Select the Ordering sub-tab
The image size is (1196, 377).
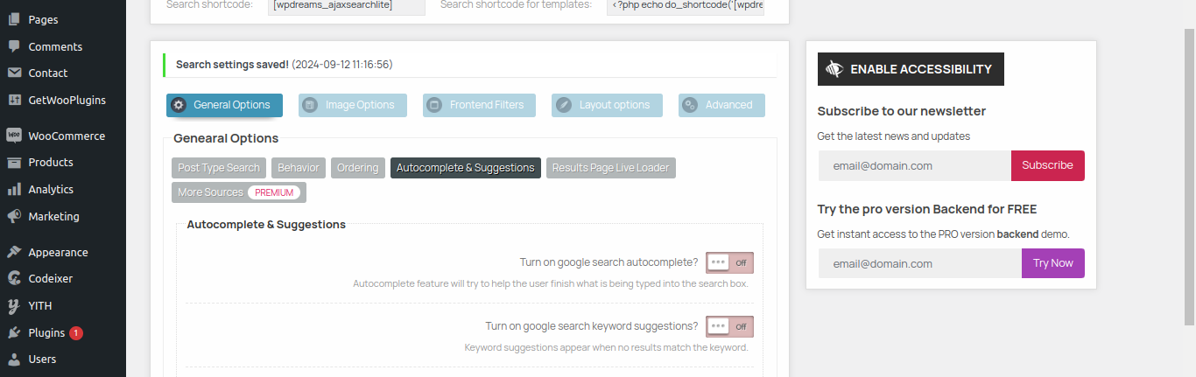358,168
